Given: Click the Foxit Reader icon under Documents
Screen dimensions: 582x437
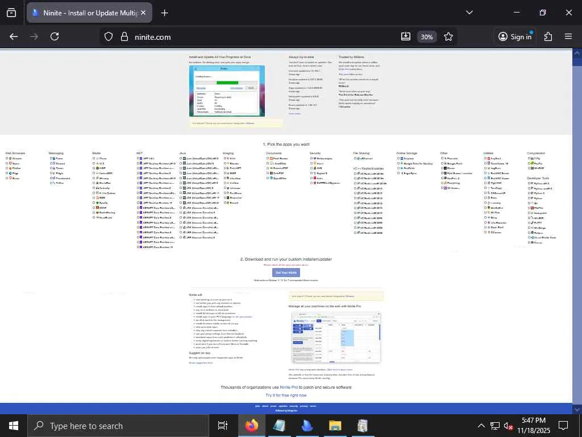Looking at the screenshot, I should (271, 158).
